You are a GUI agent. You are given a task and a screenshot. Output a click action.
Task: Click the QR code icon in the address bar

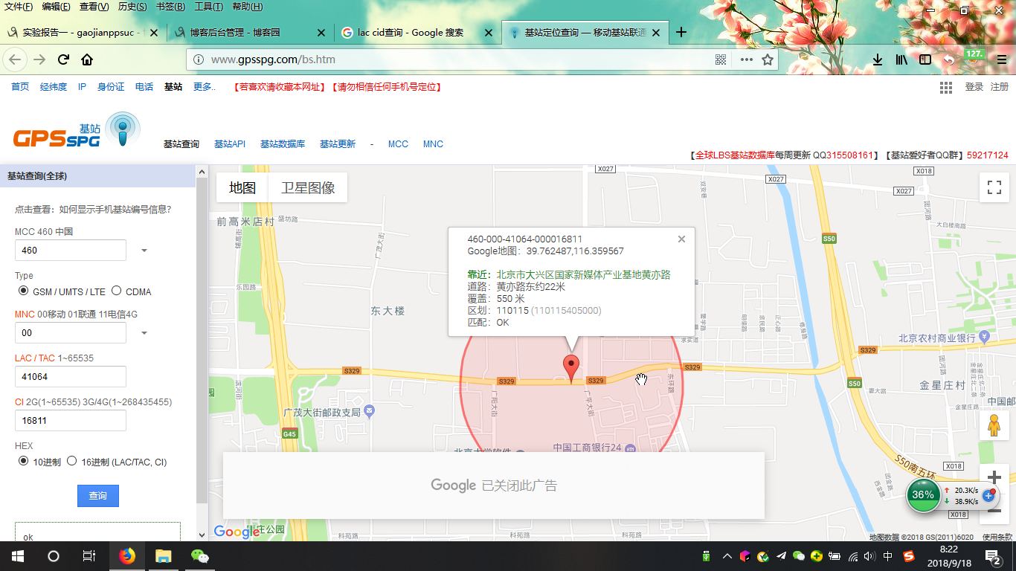point(721,59)
